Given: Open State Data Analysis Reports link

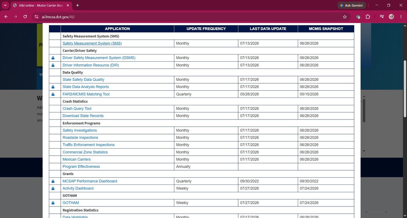Looking at the screenshot, I should tap(86, 87).
